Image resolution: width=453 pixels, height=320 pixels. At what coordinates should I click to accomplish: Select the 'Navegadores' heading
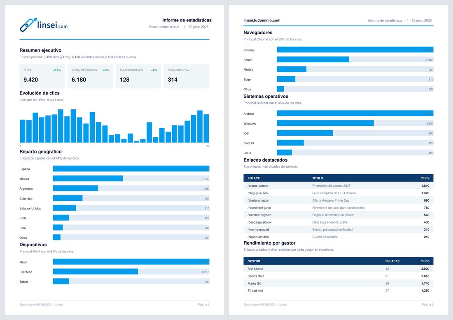pos(258,33)
